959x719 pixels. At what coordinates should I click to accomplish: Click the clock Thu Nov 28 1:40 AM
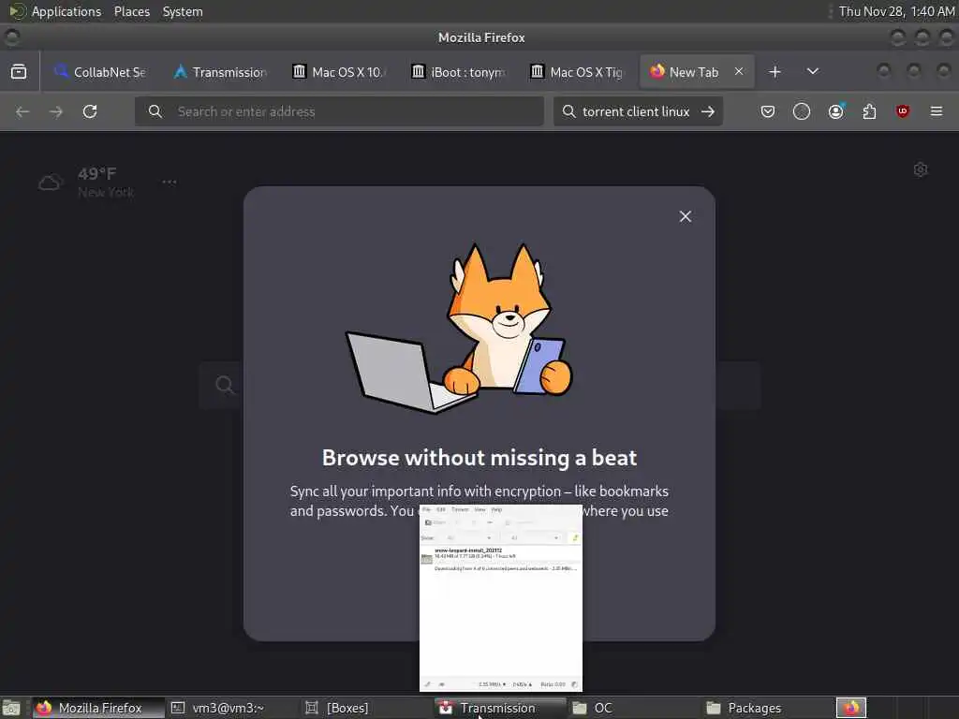point(896,11)
